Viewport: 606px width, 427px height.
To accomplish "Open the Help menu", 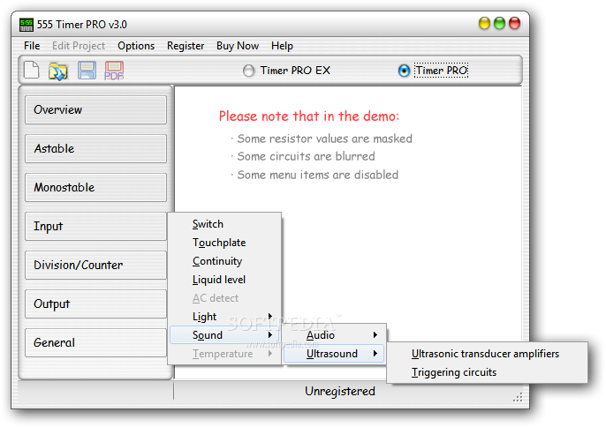I will 282,46.
